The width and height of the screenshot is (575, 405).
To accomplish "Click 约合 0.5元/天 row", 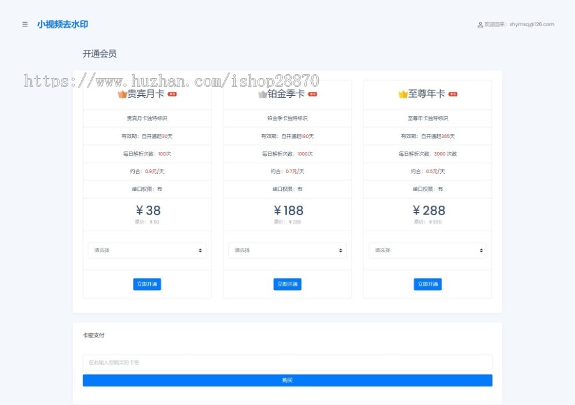I will click(x=428, y=171).
